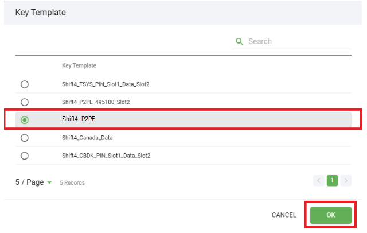Click page number 1 button
The height and width of the screenshot is (233, 367).
(332, 181)
